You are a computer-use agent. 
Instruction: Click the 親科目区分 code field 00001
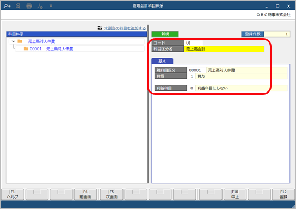click(196, 70)
